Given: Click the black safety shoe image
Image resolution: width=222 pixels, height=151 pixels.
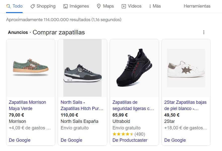Looking at the screenshot, I should (134, 68).
